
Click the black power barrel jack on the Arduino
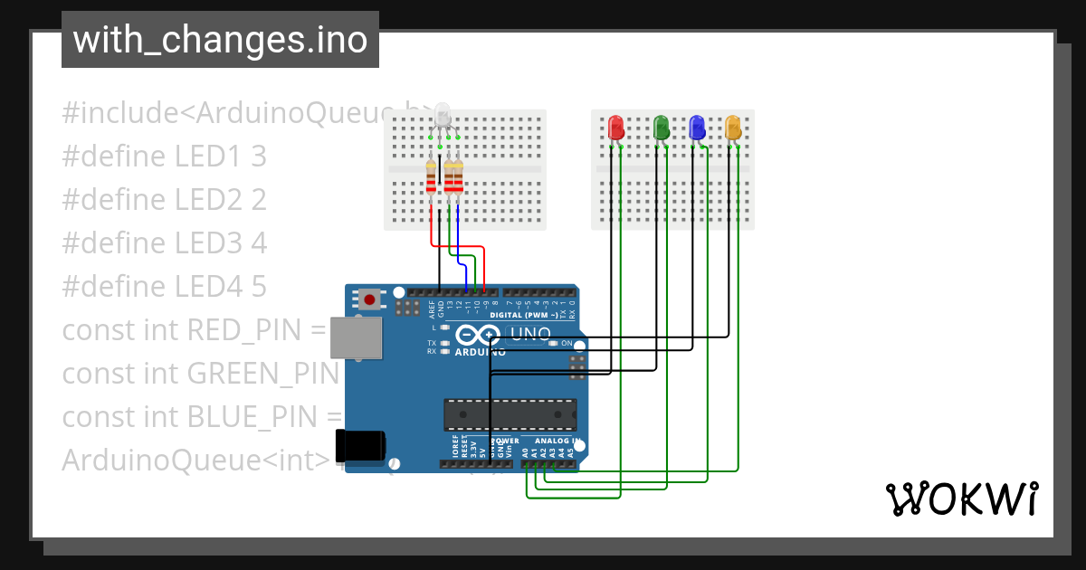pyautogui.click(x=360, y=443)
